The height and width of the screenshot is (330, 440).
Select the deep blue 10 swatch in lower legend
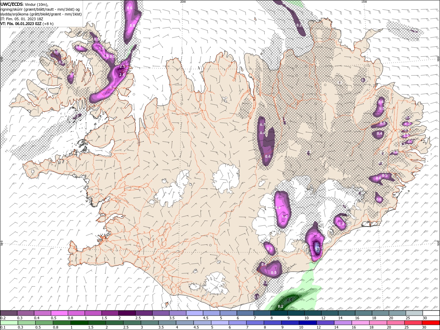307,323
